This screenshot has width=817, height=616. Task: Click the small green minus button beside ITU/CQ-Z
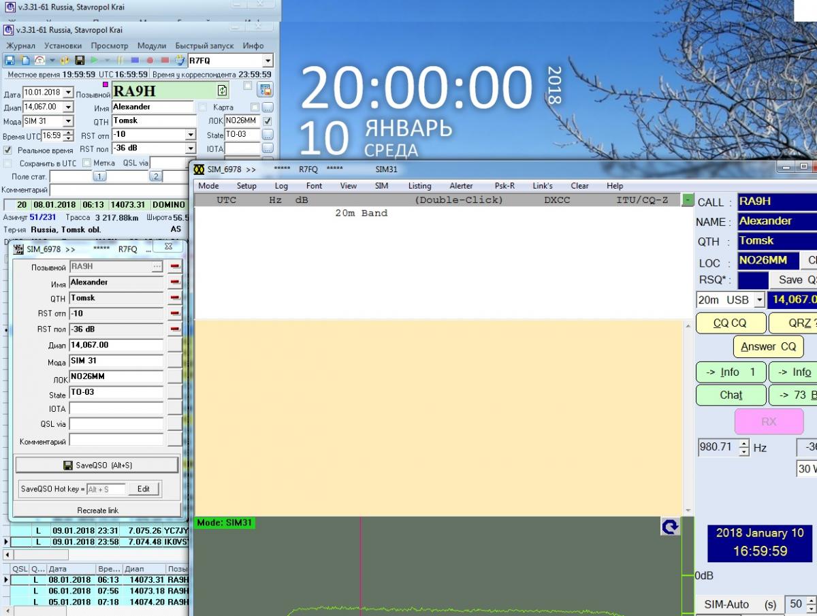pyautogui.click(x=688, y=200)
